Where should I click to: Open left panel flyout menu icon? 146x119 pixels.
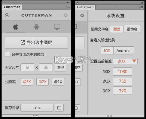pos(68,7)
